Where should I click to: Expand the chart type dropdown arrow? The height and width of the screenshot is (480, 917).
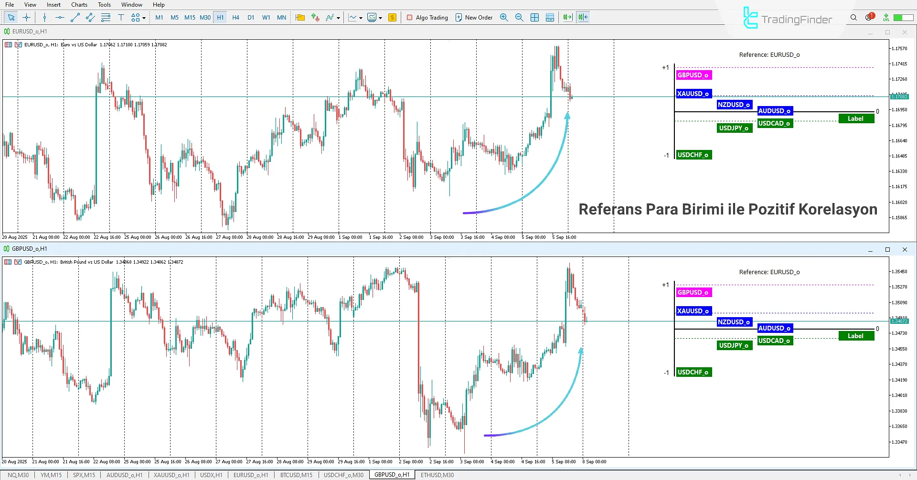tap(361, 18)
